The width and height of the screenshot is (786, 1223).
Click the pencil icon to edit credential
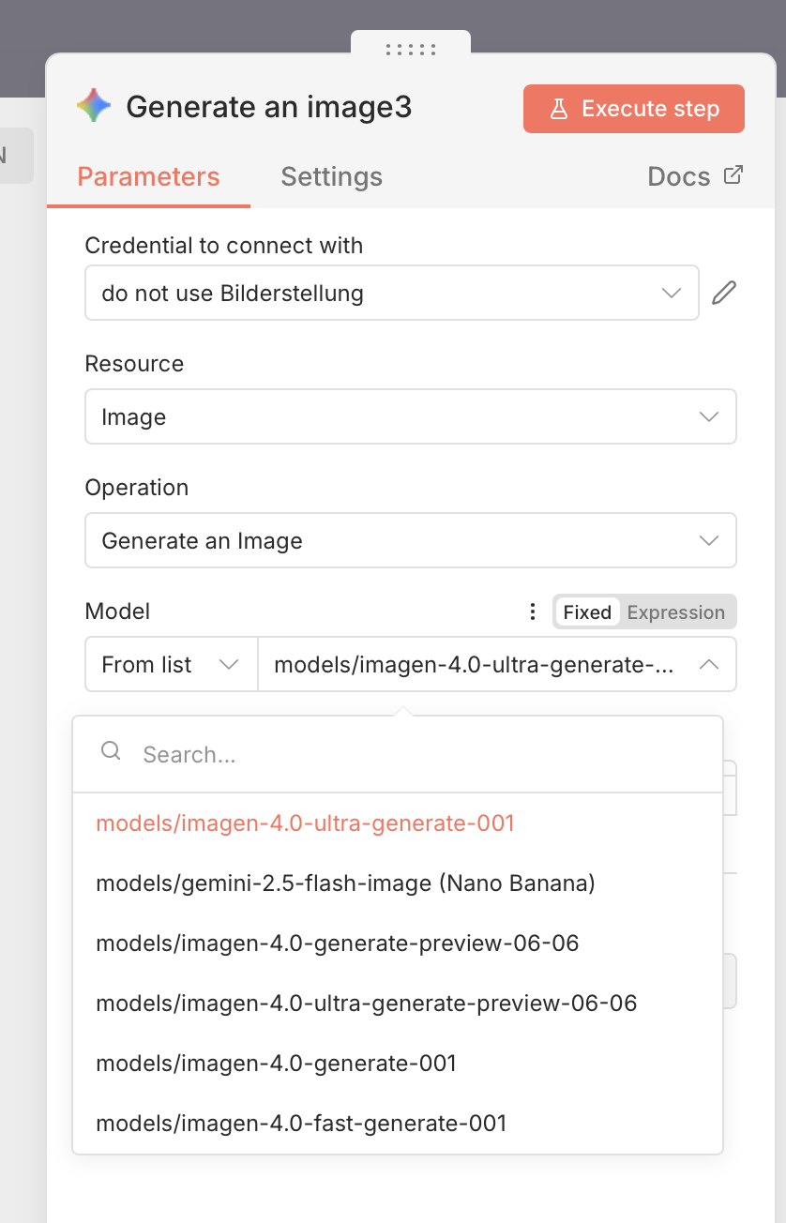[724, 294]
